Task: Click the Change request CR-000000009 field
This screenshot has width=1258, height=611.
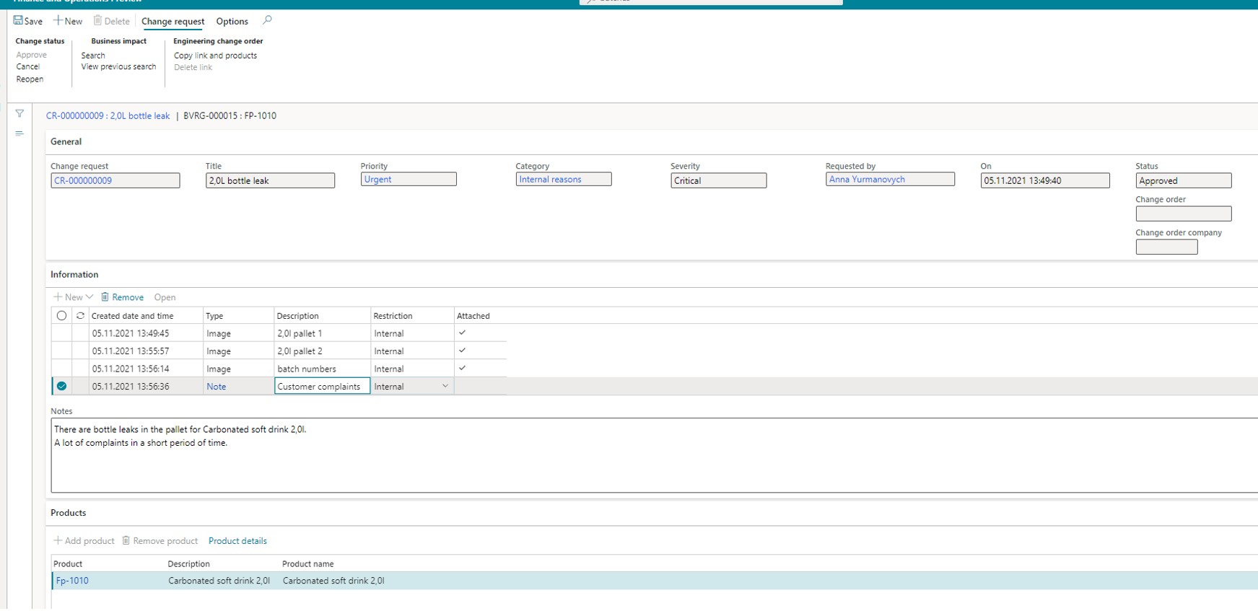Action: (115, 180)
